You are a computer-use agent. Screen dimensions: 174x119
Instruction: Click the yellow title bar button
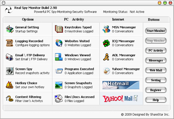[159, 3]
